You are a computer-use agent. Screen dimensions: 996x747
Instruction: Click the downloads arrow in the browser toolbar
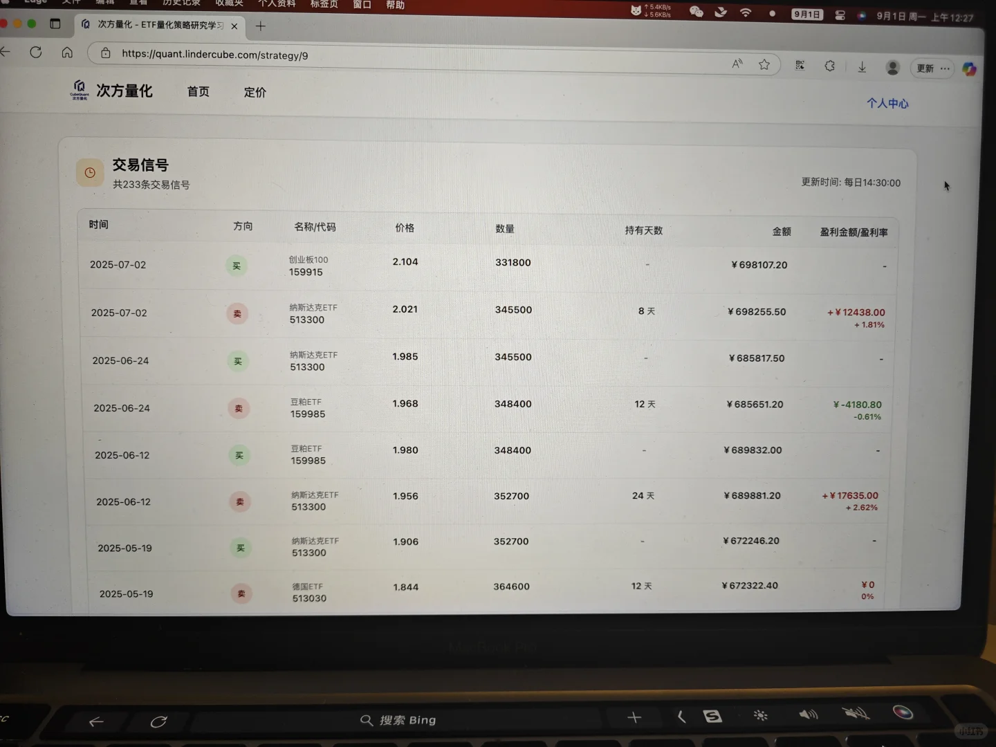coord(862,66)
